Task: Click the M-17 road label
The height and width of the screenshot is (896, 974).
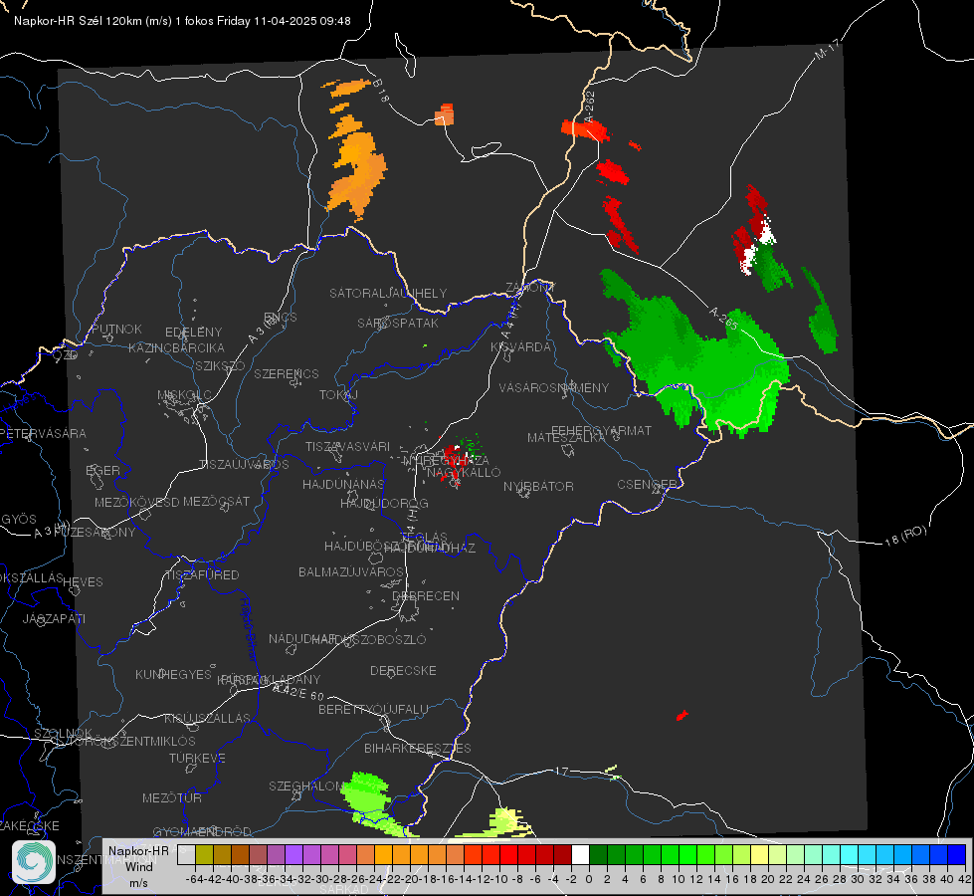Action: 828,50
